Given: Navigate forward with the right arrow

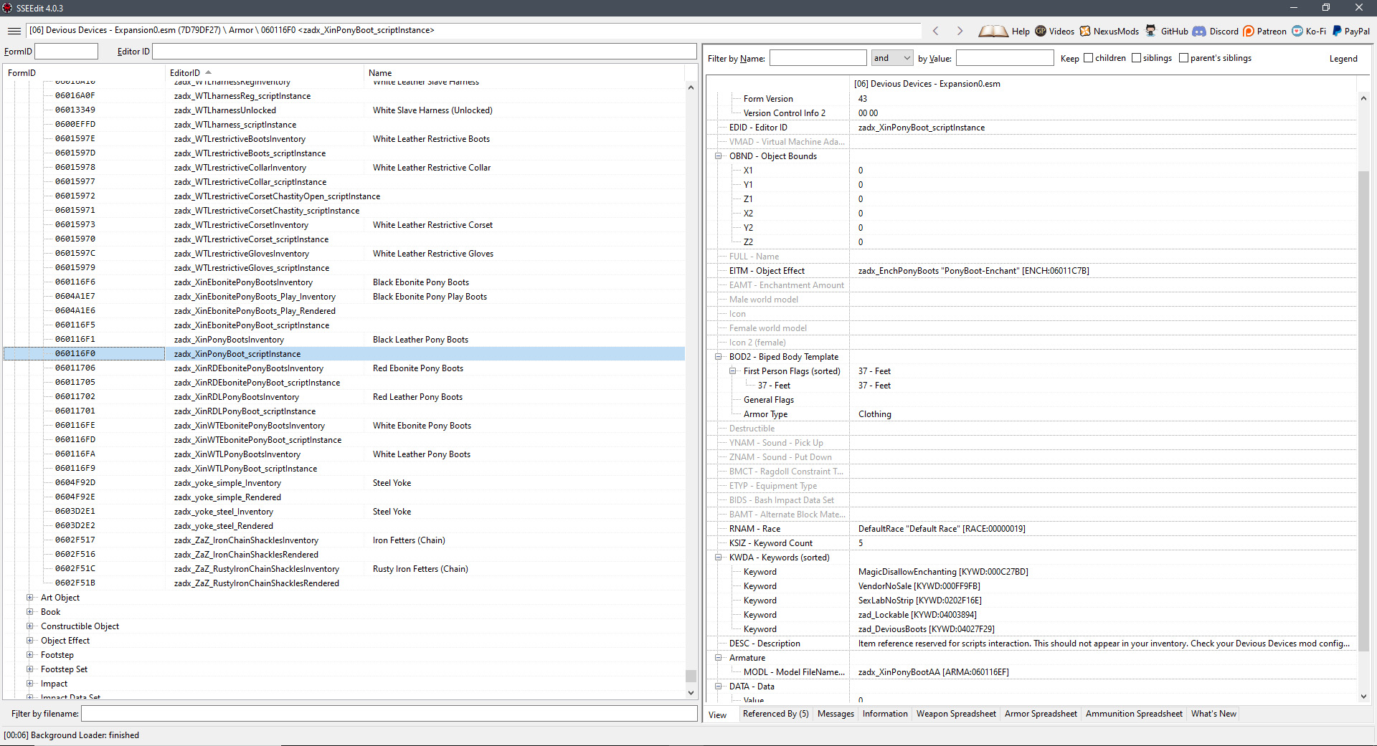Looking at the screenshot, I should coord(960,31).
